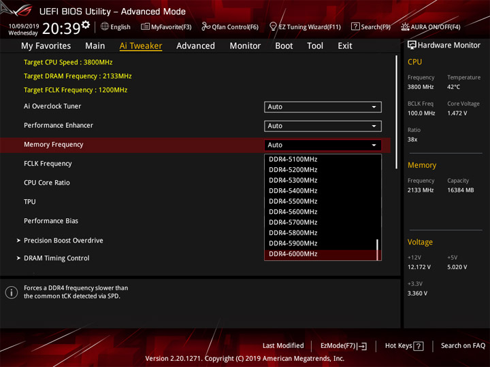
Task: Click Target CPU Speed : 3800MHz text
Action: pyautogui.click(x=68, y=63)
